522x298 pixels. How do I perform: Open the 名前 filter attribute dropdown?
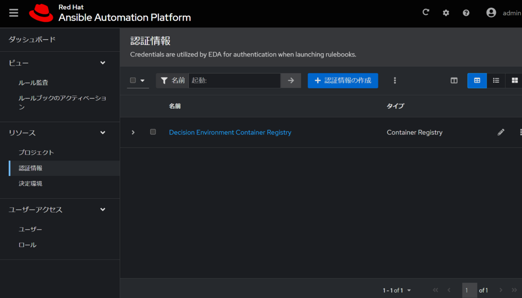point(172,80)
